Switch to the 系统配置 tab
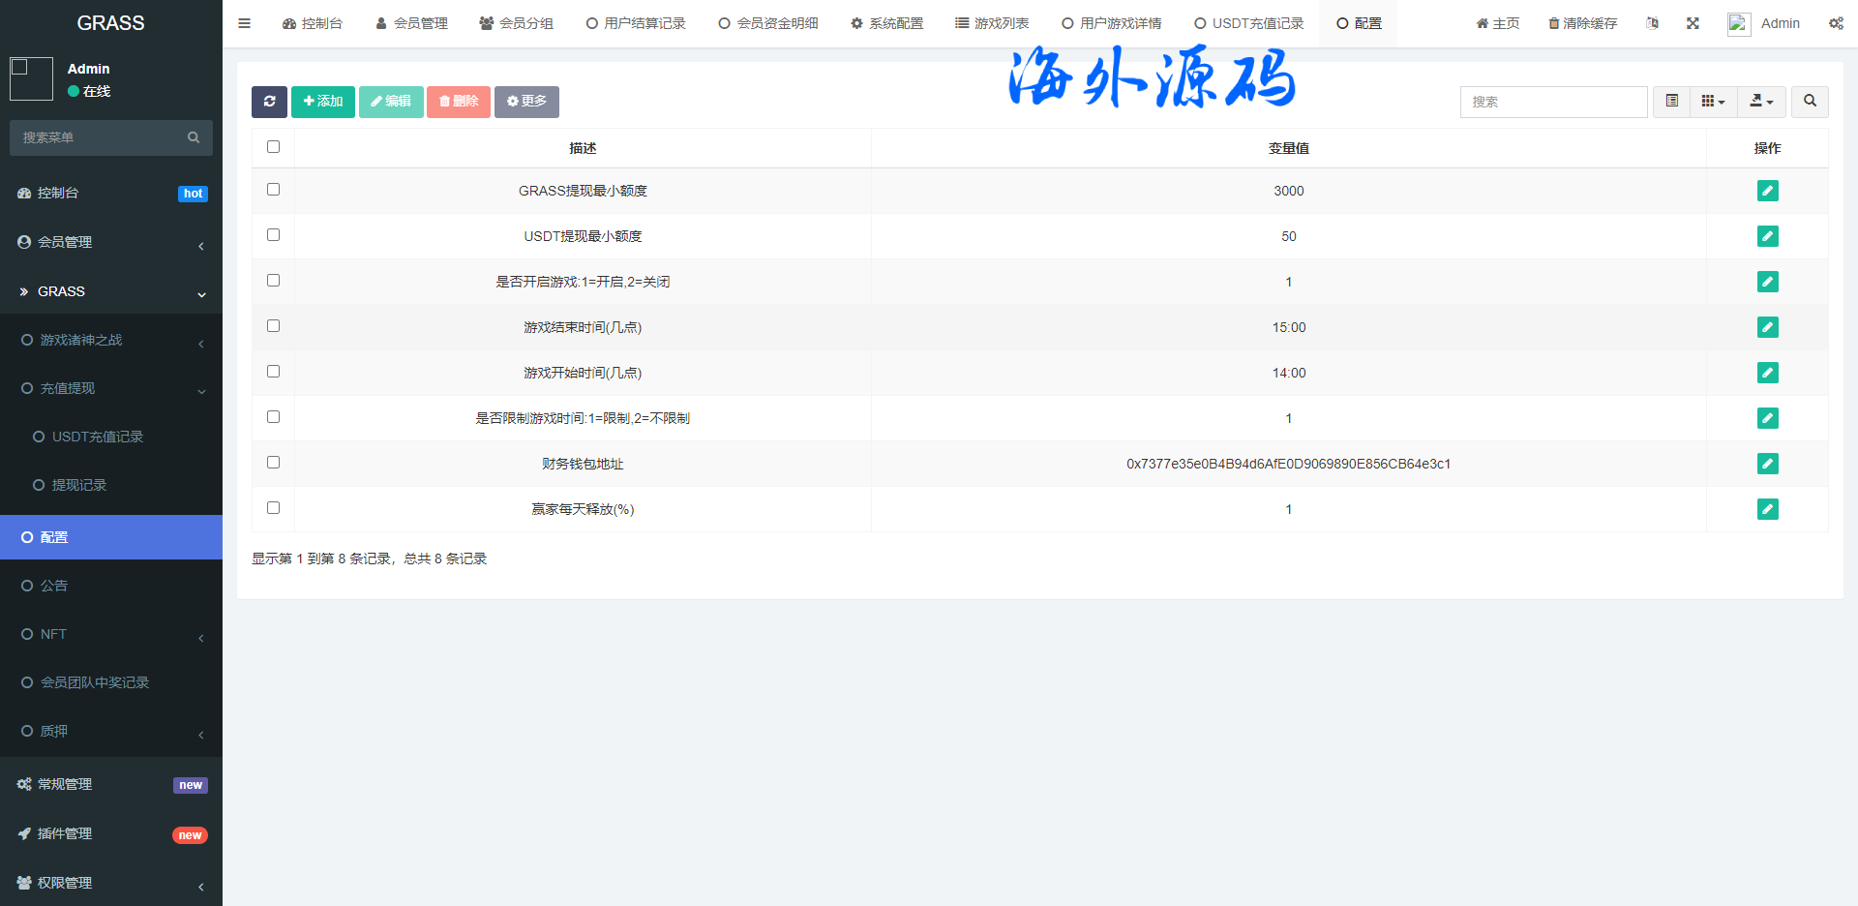1858x906 pixels. coord(886,23)
